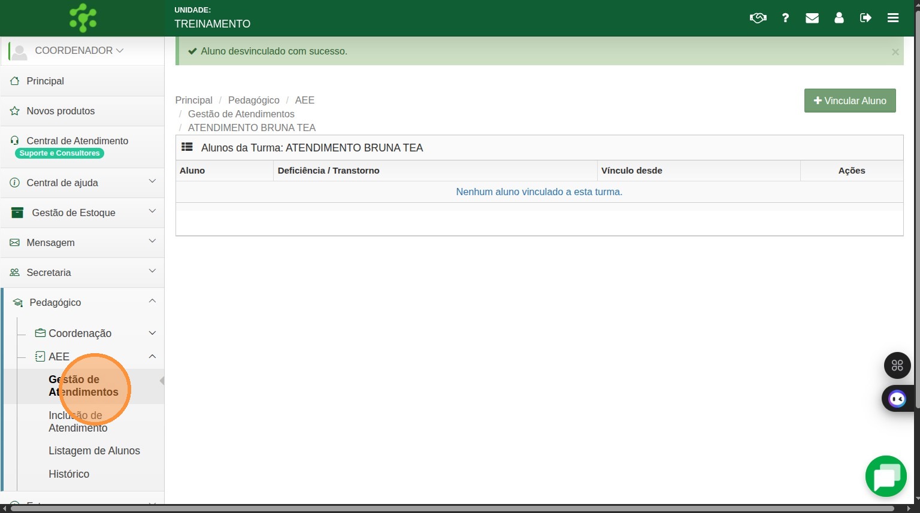Click the sign-out arrow icon
Viewport: 920px width, 513px height.
pos(865,18)
